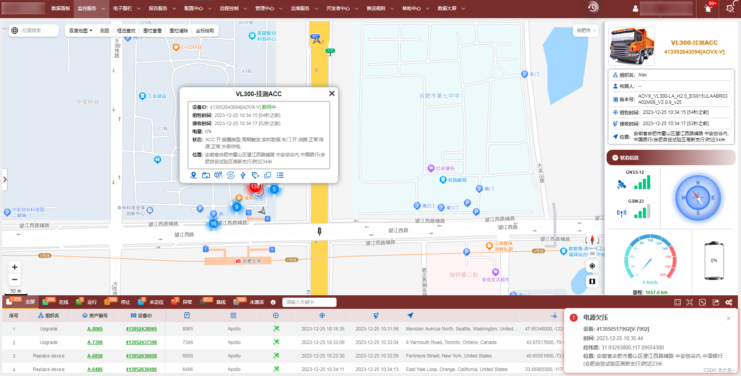Expand the 电子围栏 menu
Screen dimensions: 741x376
click(x=126, y=8)
